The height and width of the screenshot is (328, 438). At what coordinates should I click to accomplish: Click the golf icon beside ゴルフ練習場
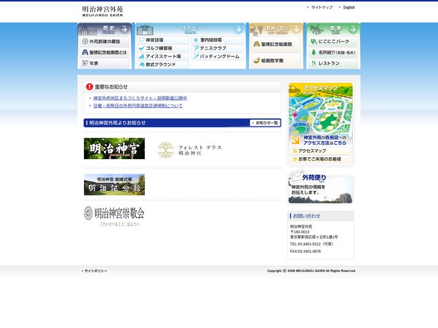click(x=142, y=48)
